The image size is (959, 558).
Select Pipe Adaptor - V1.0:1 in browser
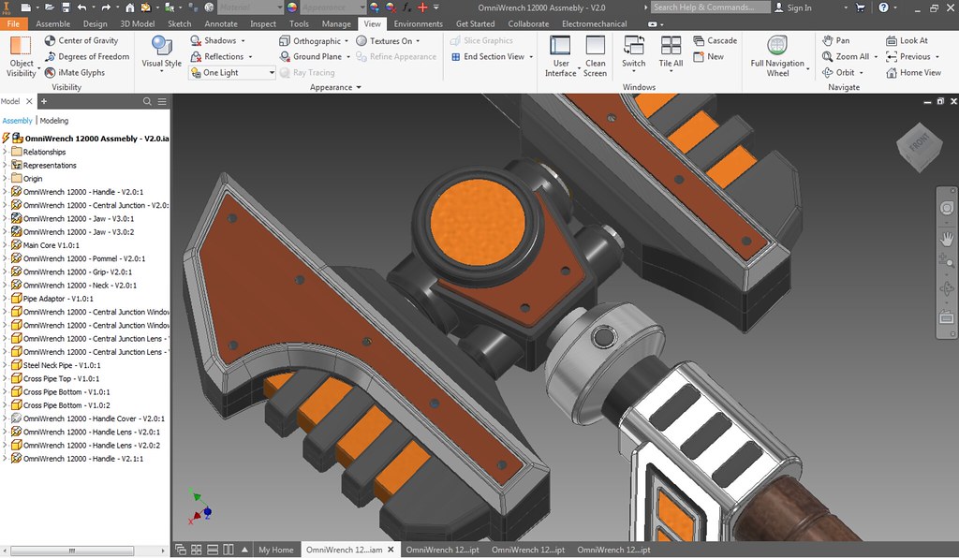tap(52, 299)
